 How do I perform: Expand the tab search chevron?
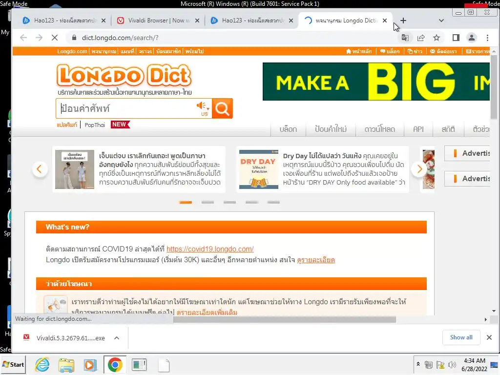click(x=441, y=21)
